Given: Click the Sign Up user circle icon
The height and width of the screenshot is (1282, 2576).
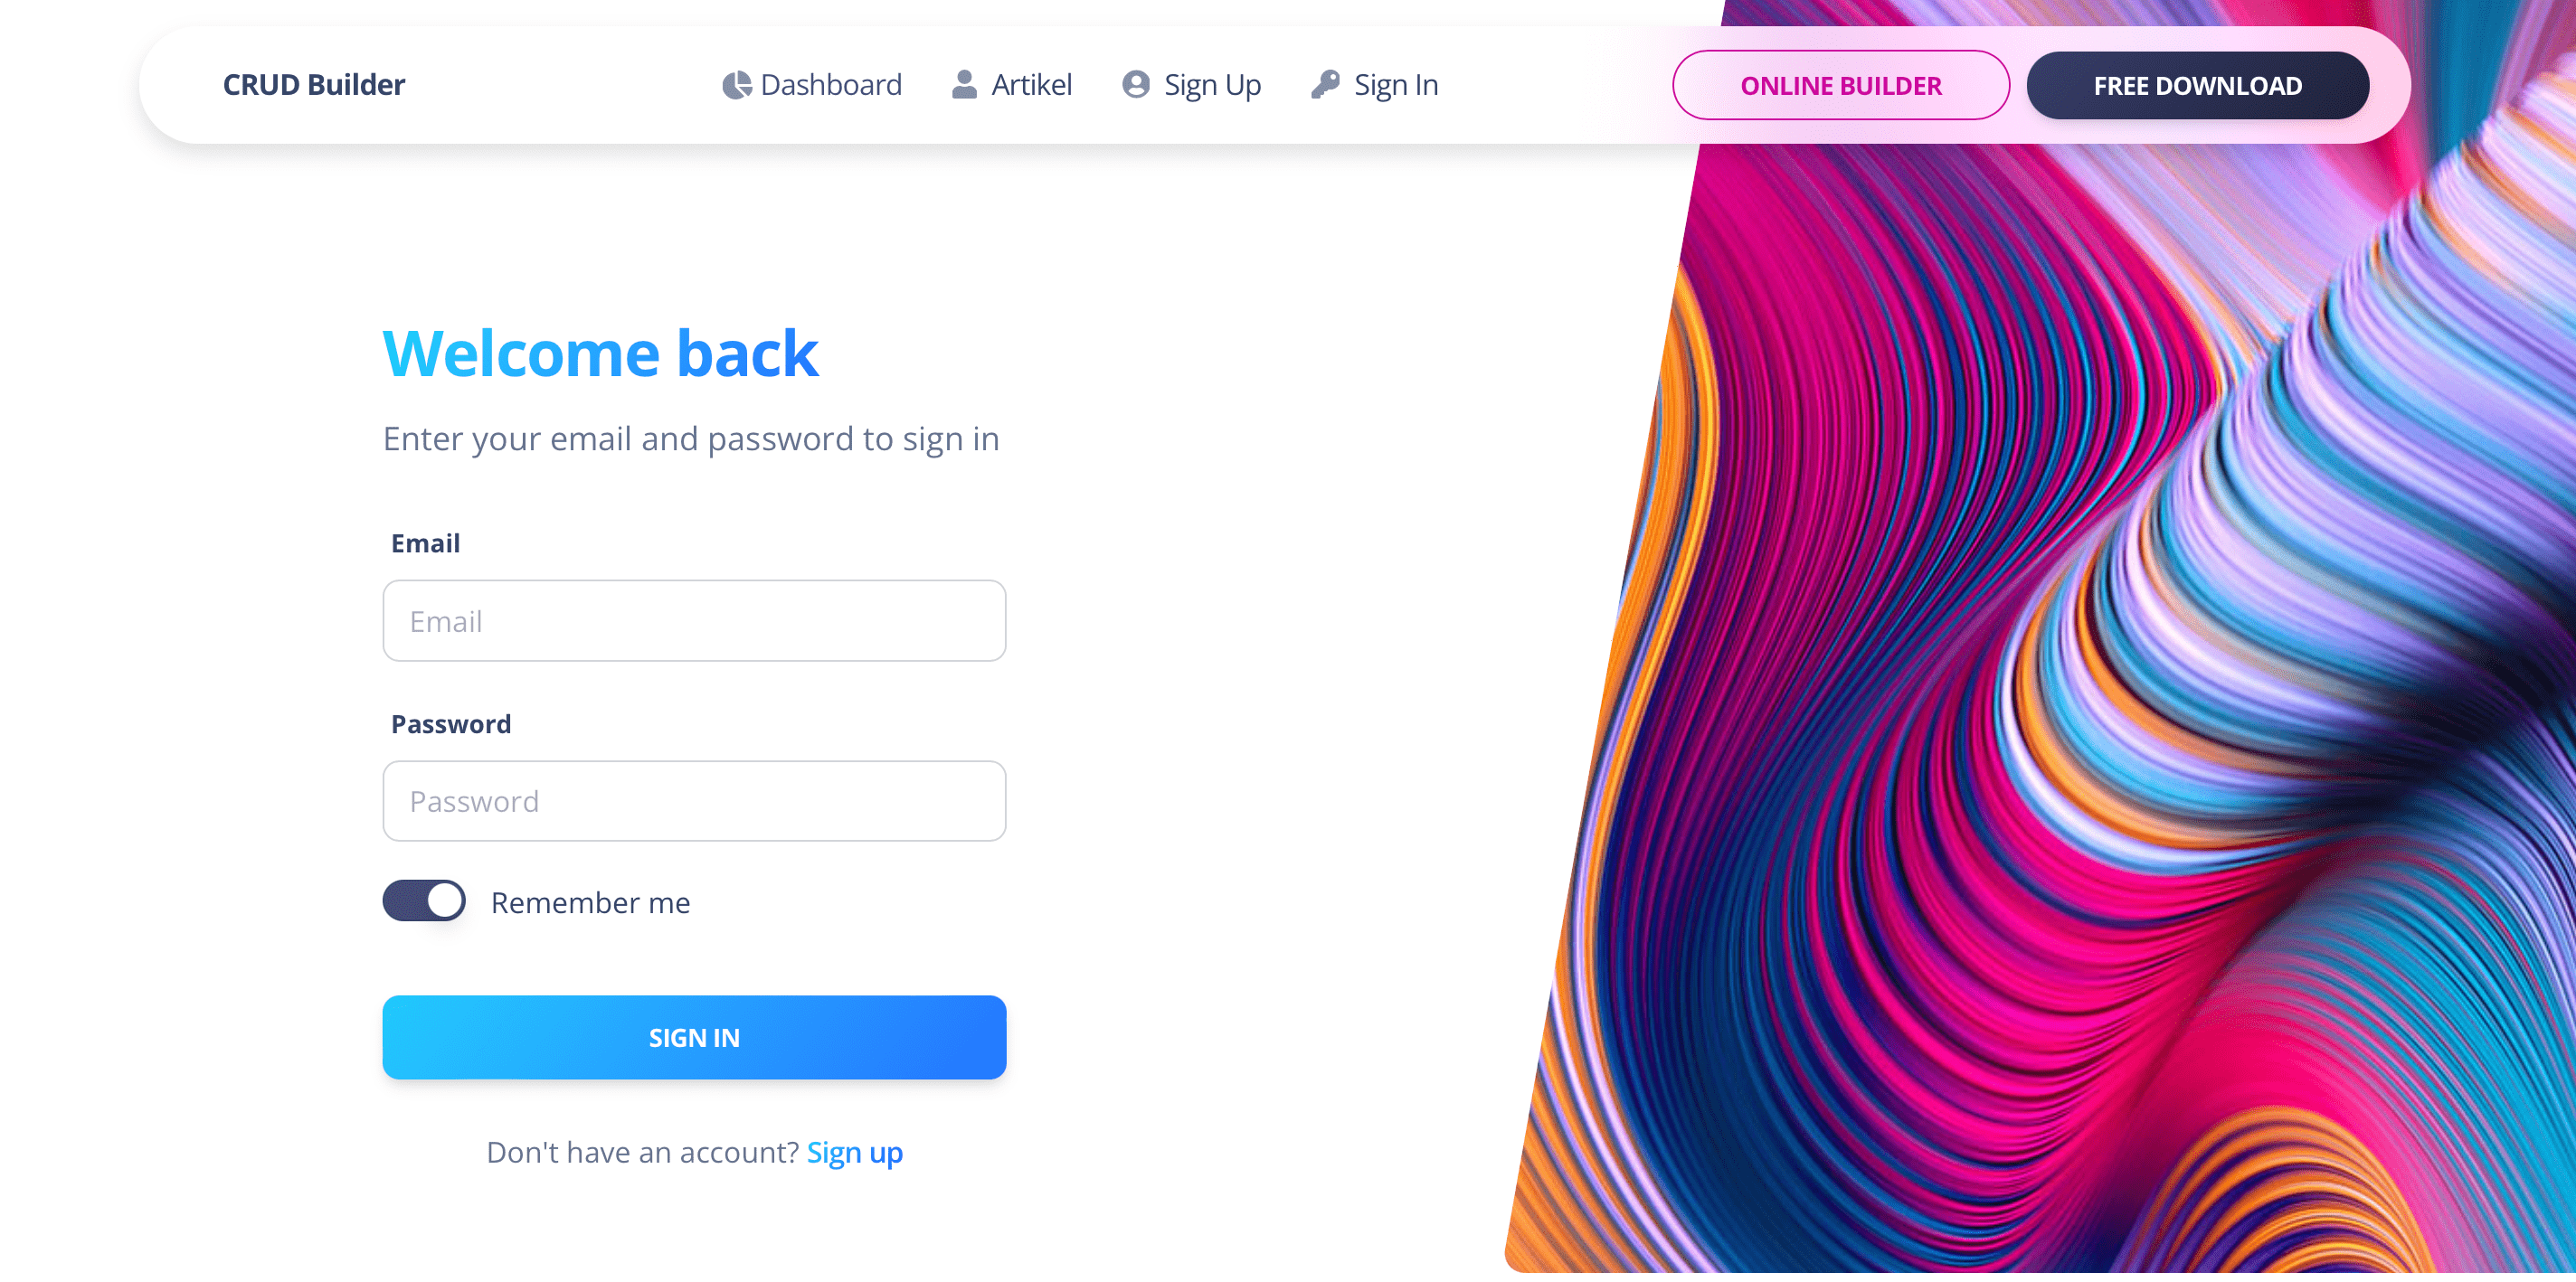Looking at the screenshot, I should pyautogui.click(x=1135, y=85).
